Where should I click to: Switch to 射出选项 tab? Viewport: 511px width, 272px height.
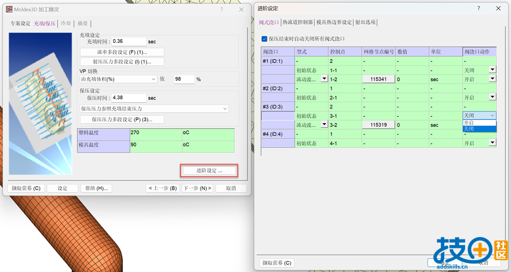[x=365, y=22]
